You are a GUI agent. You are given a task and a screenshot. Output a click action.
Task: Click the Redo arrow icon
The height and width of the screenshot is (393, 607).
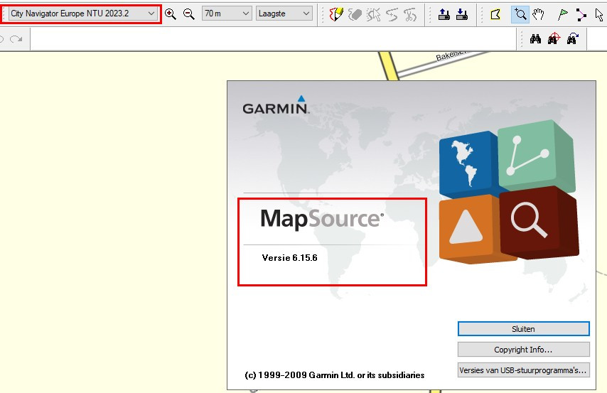point(16,38)
